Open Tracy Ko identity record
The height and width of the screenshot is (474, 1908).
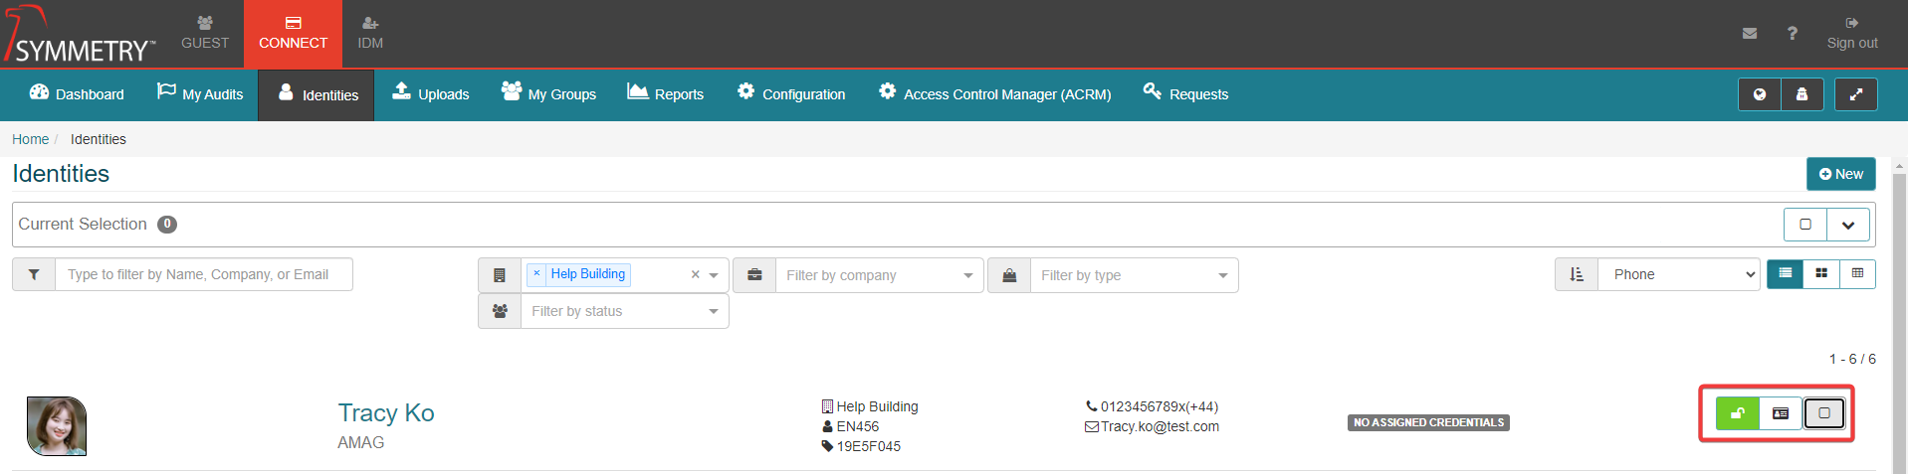coord(386,412)
